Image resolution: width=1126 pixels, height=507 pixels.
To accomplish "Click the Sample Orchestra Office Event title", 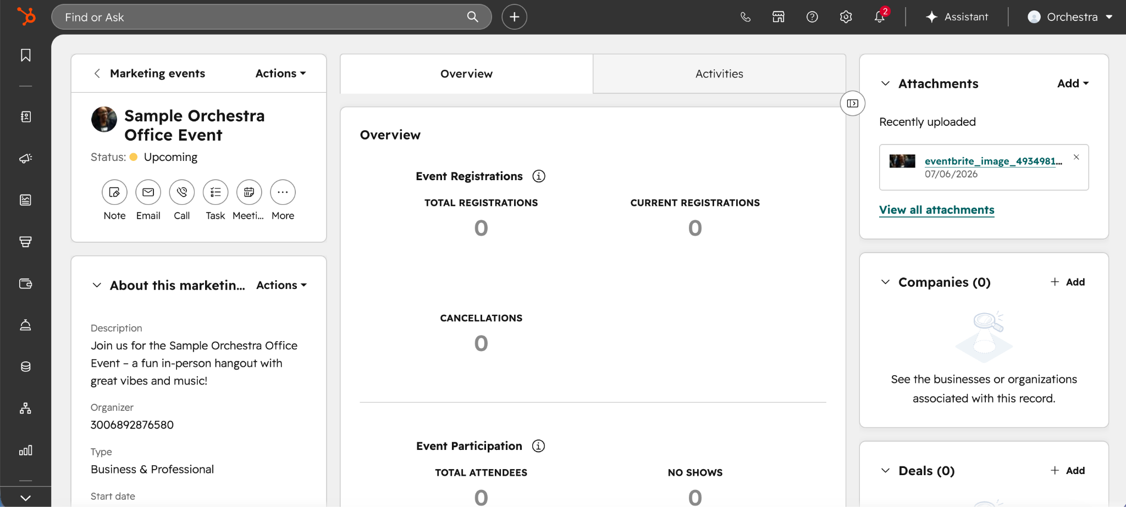I will pyautogui.click(x=195, y=125).
